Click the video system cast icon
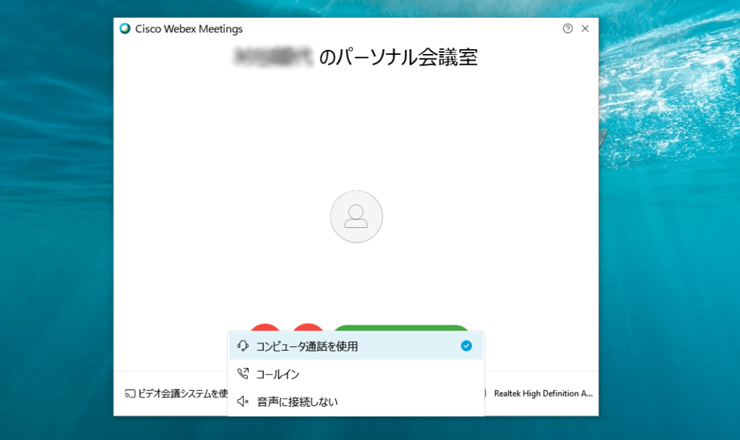Image resolution: width=740 pixels, height=440 pixels. pyautogui.click(x=130, y=393)
